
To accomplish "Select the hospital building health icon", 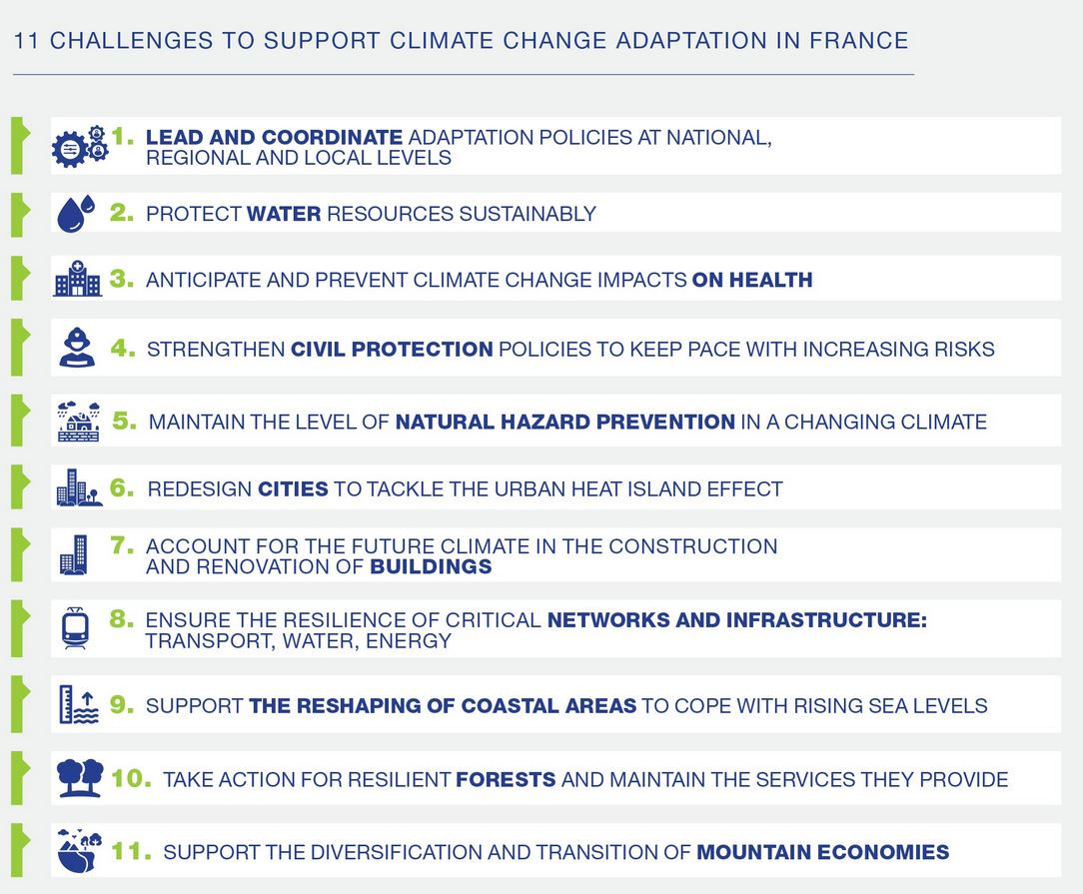I will click(77, 280).
